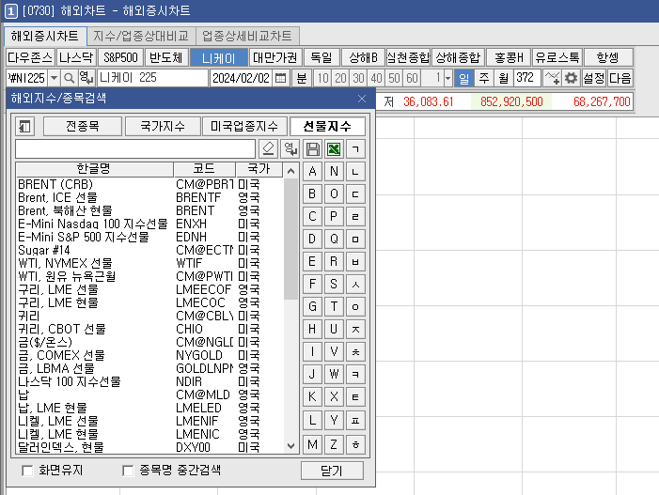
Task: Filter by letter A button
Action: click(x=312, y=171)
